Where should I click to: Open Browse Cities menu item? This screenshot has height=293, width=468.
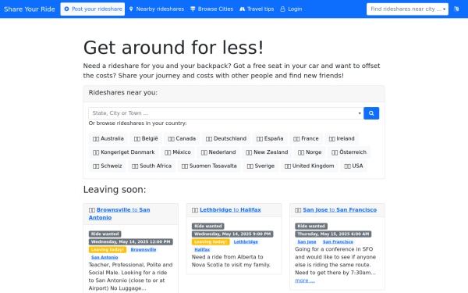(x=211, y=9)
